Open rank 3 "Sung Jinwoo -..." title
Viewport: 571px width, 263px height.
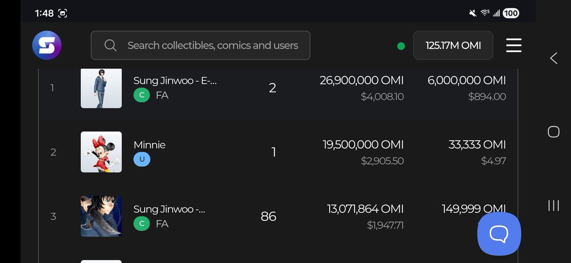click(169, 209)
